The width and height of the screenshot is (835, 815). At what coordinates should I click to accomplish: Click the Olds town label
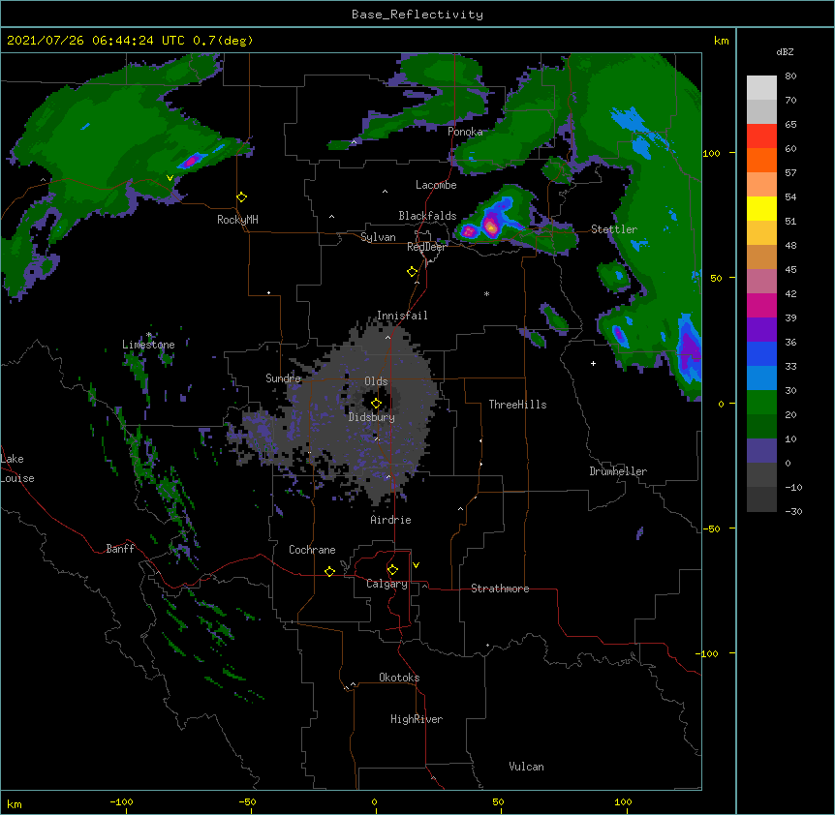coord(376,381)
